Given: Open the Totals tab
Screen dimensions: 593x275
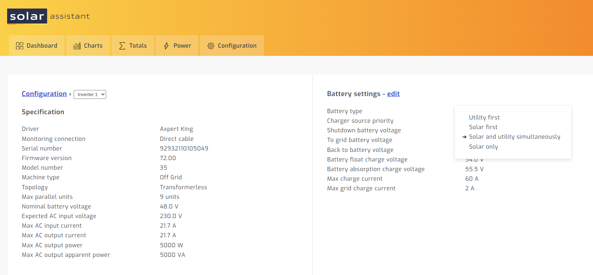Looking at the screenshot, I should (133, 46).
